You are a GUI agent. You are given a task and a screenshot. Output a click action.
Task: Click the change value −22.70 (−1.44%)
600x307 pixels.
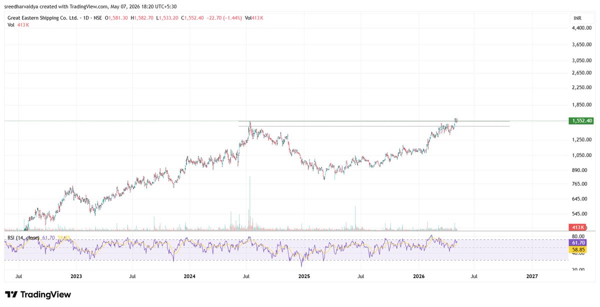225,18
